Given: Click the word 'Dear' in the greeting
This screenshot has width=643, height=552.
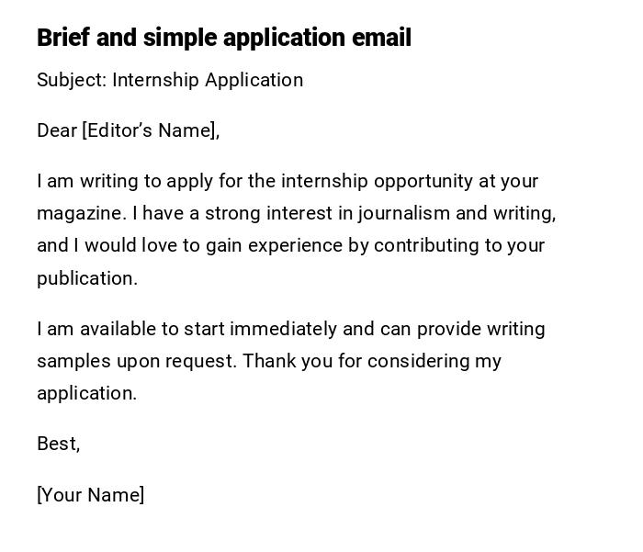Looking at the screenshot, I should (57, 130).
